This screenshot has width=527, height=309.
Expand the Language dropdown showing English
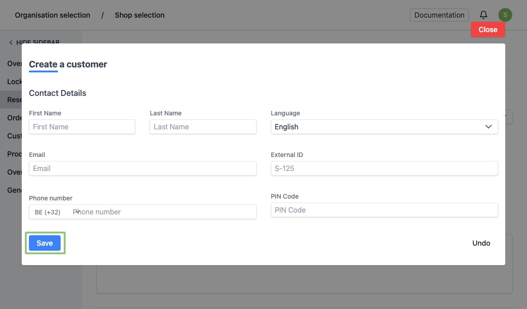pyautogui.click(x=384, y=127)
